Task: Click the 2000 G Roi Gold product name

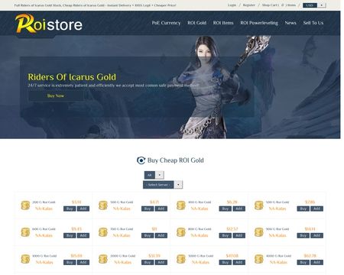Action: pyautogui.click(x=123, y=256)
